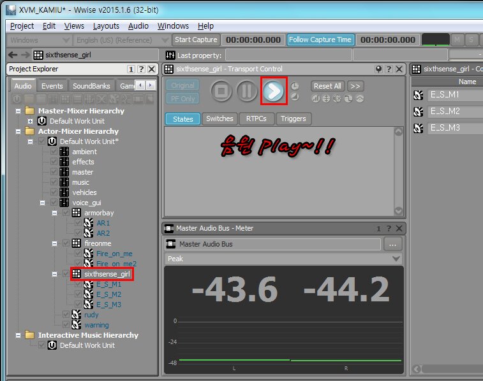Collapse the armorbay container
Viewport: 483px width, 381px height.
tap(54, 213)
